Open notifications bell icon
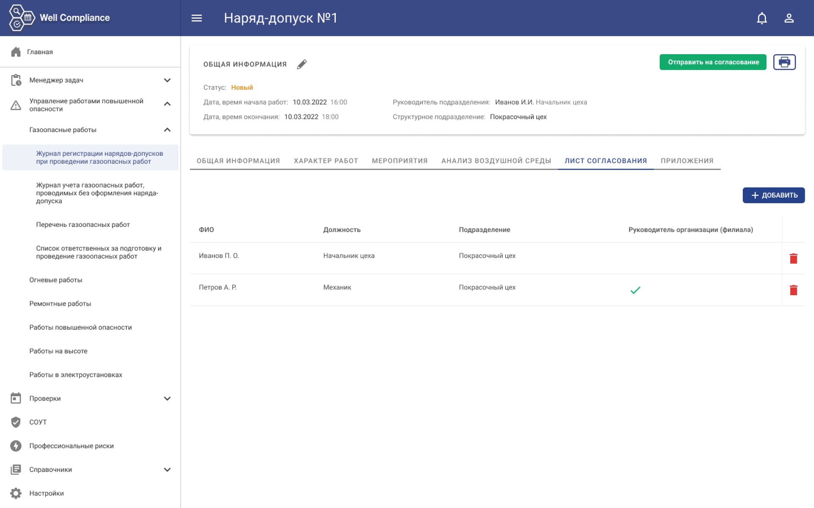Image resolution: width=814 pixels, height=508 pixels. (x=761, y=18)
